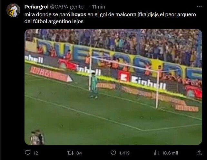Open the view analytics bar icon
Screen dimensions: 207x160
(156, 153)
